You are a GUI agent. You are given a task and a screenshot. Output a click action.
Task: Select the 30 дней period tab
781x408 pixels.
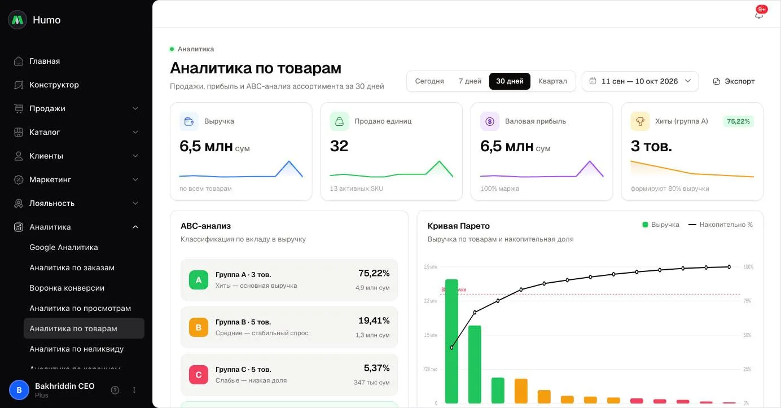[x=510, y=81]
